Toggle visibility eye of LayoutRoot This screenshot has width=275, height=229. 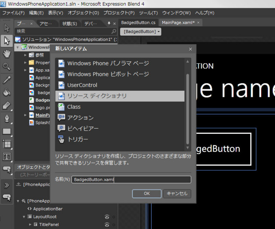point(107,217)
